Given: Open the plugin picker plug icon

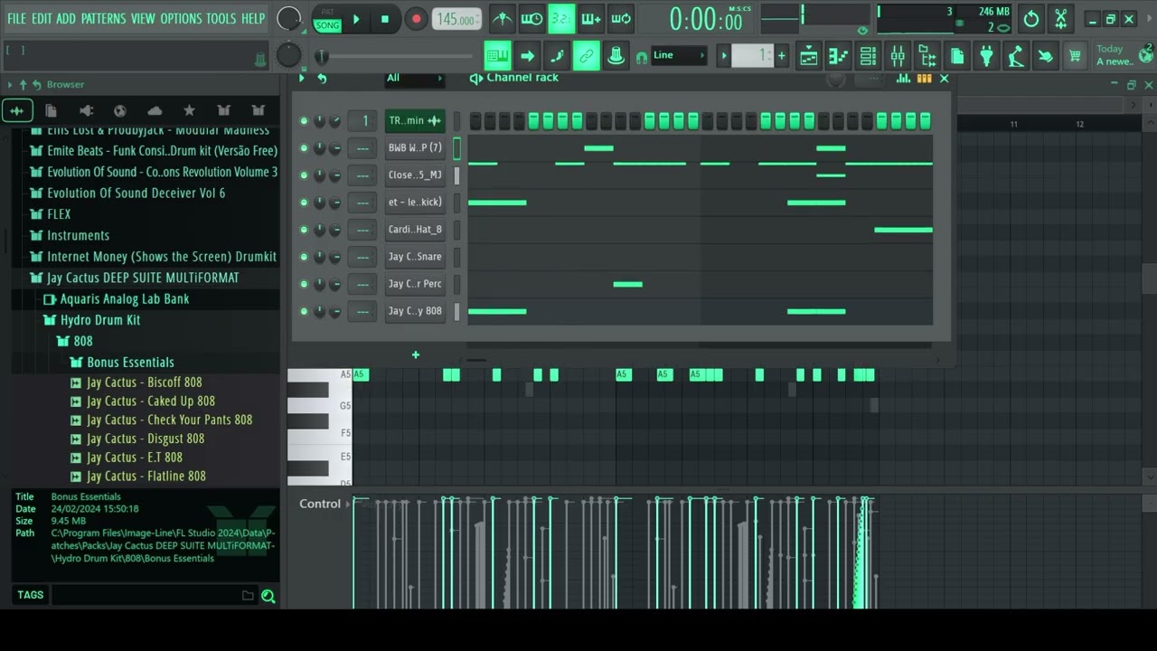Looking at the screenshot, I should tap(986, 56).
